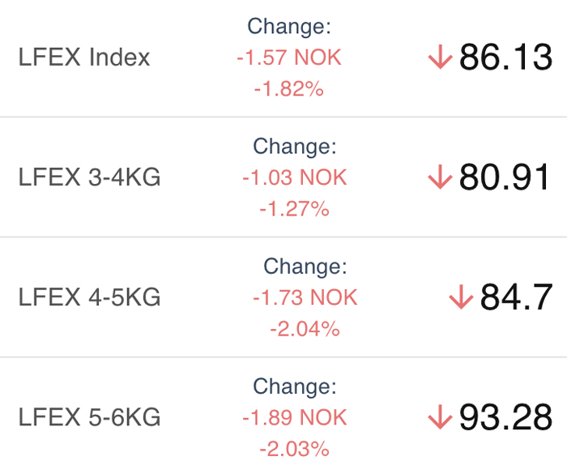
Task: Click the red down arrow beside 86.13
Action: [440, 58]
